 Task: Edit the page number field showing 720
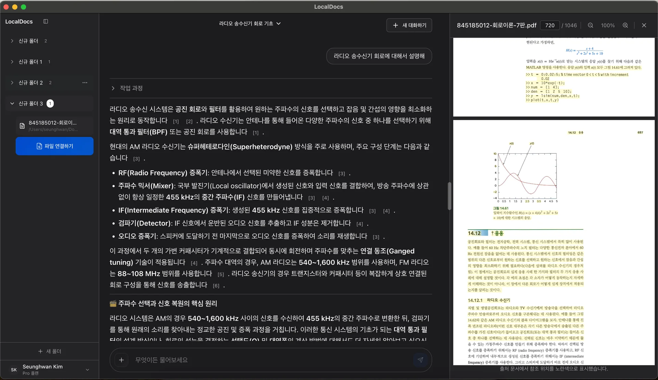coord(550,25)
